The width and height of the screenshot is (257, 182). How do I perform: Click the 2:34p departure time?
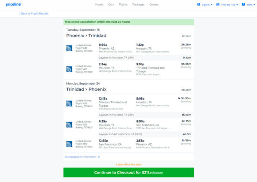tap(103, 64)
